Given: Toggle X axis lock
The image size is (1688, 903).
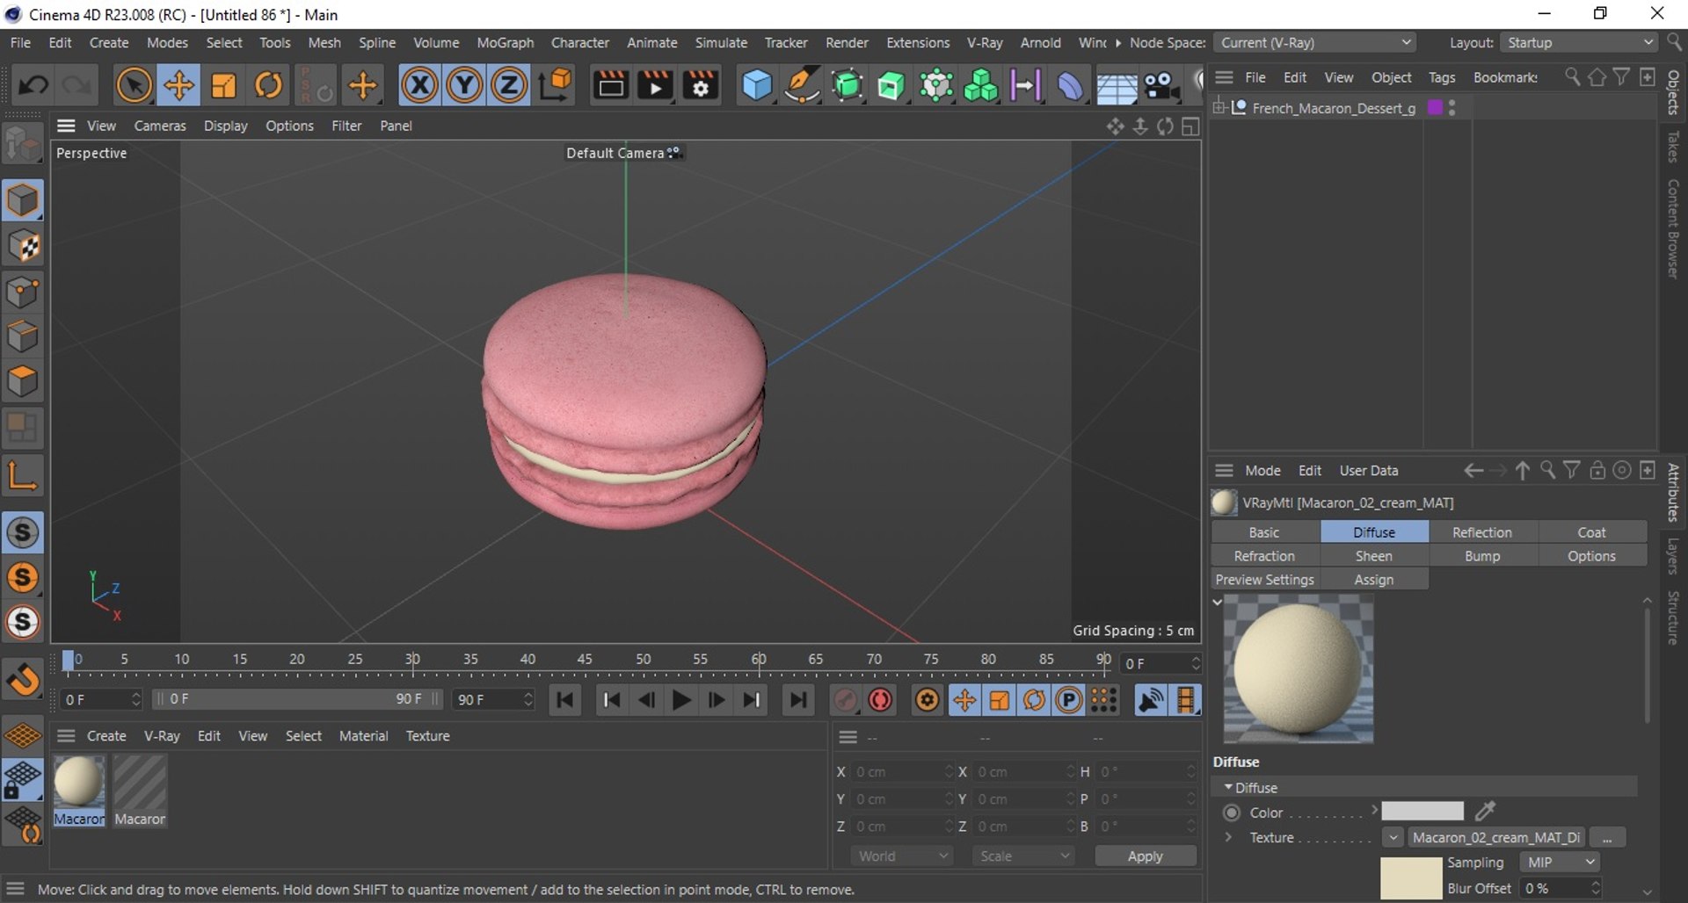Looking at the screenshot, I should pyautogui.click(x=419, y=85).
